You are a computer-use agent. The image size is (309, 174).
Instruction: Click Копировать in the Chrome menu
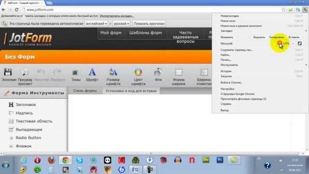pyautogui.click(x=277, y=37)
